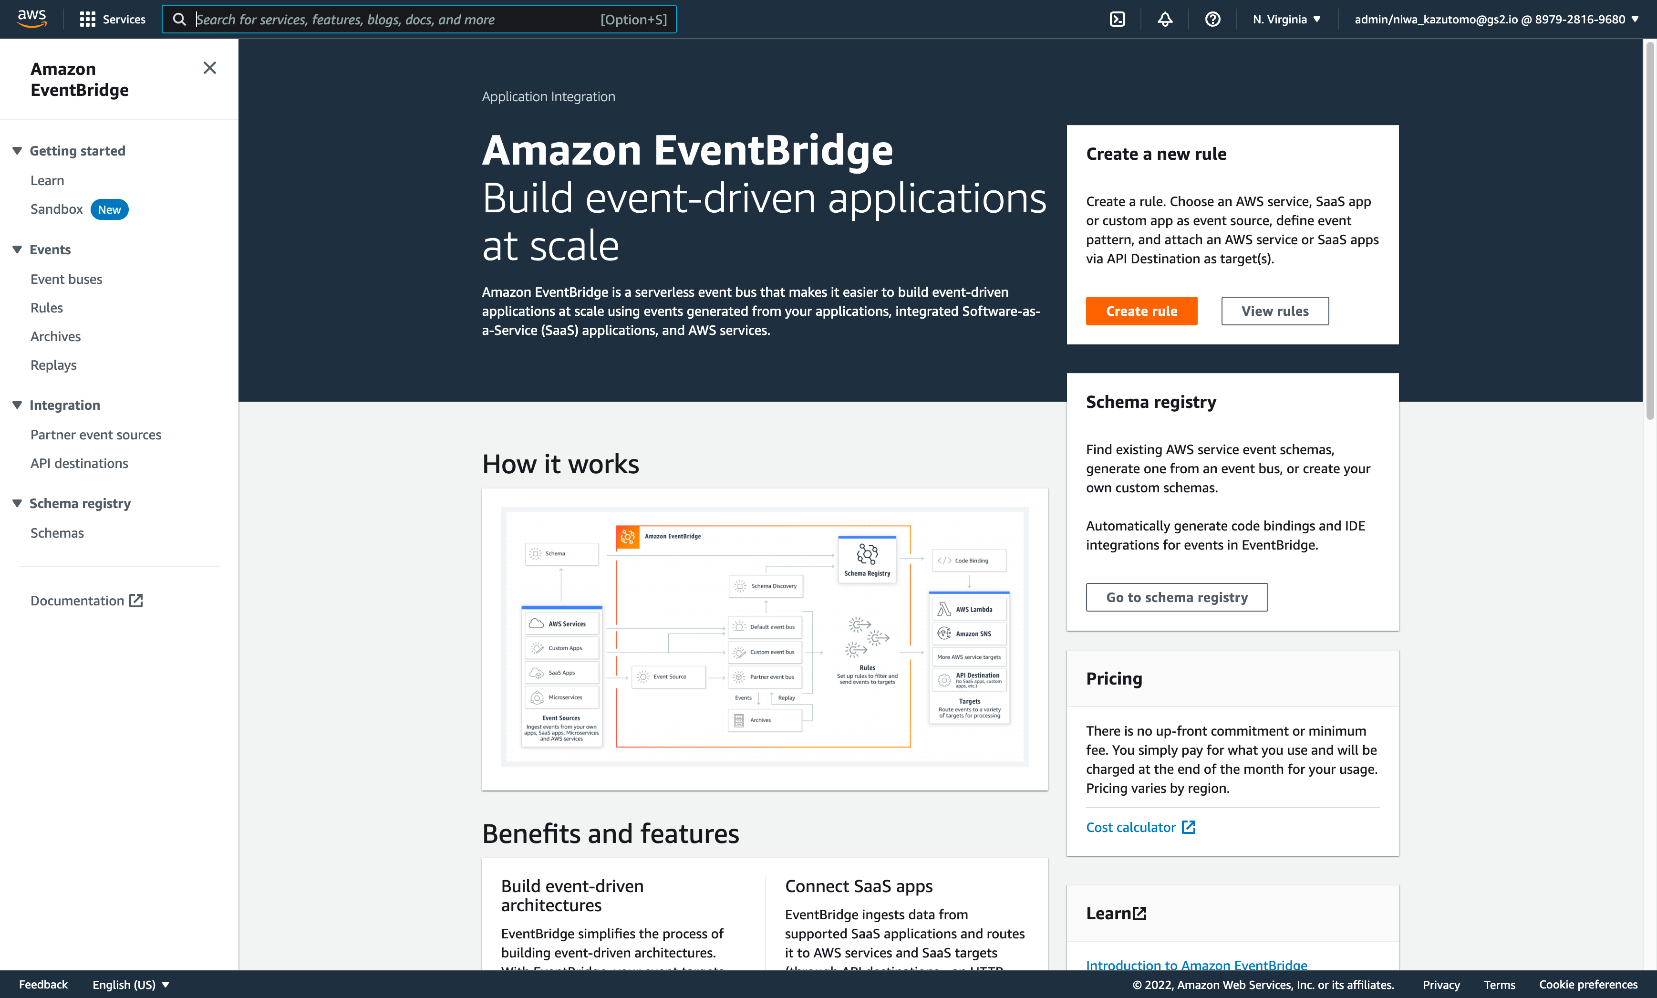The width and height of the screenshot is (1657, 998).
Task: Click the Documentation external link icon
Action: [x=136, y=601]
